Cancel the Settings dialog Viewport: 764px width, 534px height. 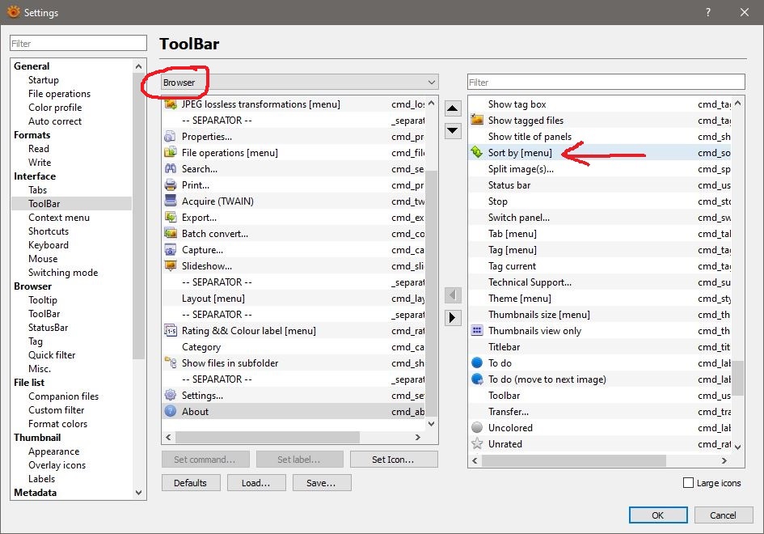[x=724, y=515]
